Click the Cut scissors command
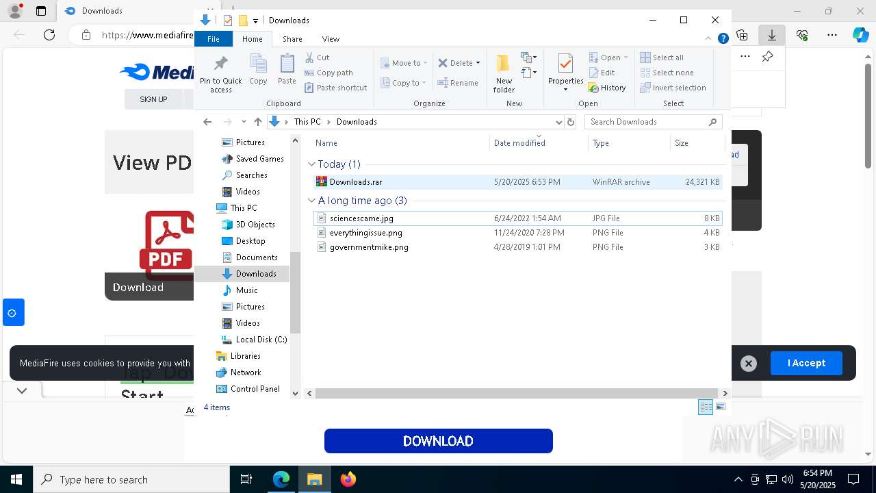 click(318, 58)
